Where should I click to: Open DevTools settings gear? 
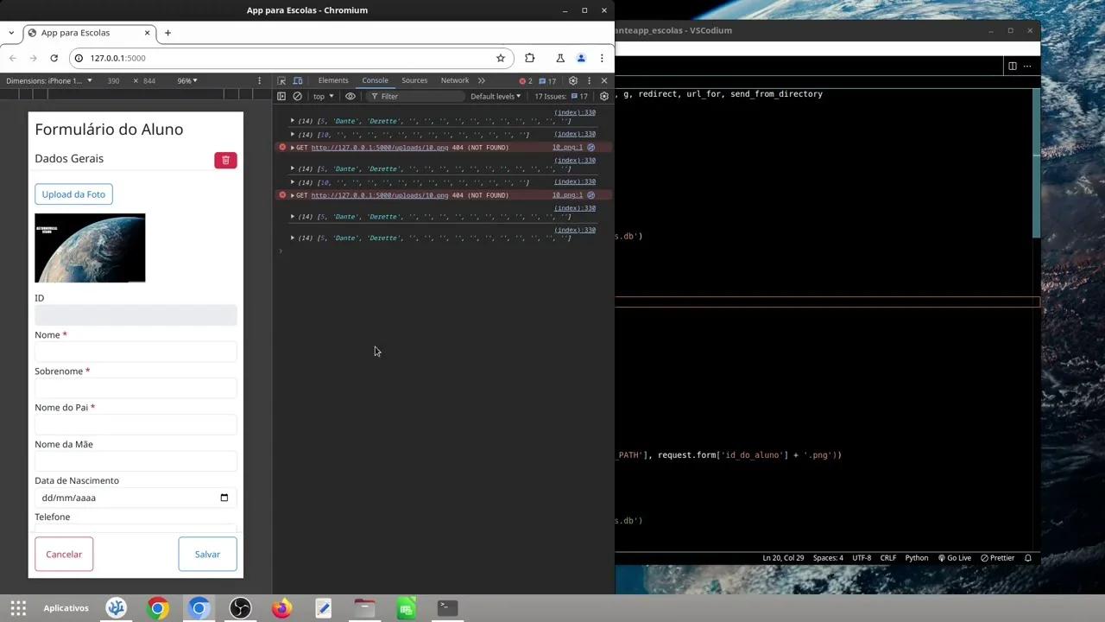[572, 80]
